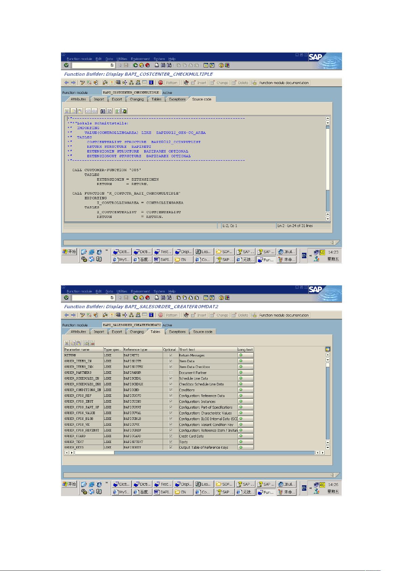Click Display object list icon in CHECKMULTIPLE window
The height and width of the screenshot is (571, 404).
pyautogui.click(x=131, y=83)
